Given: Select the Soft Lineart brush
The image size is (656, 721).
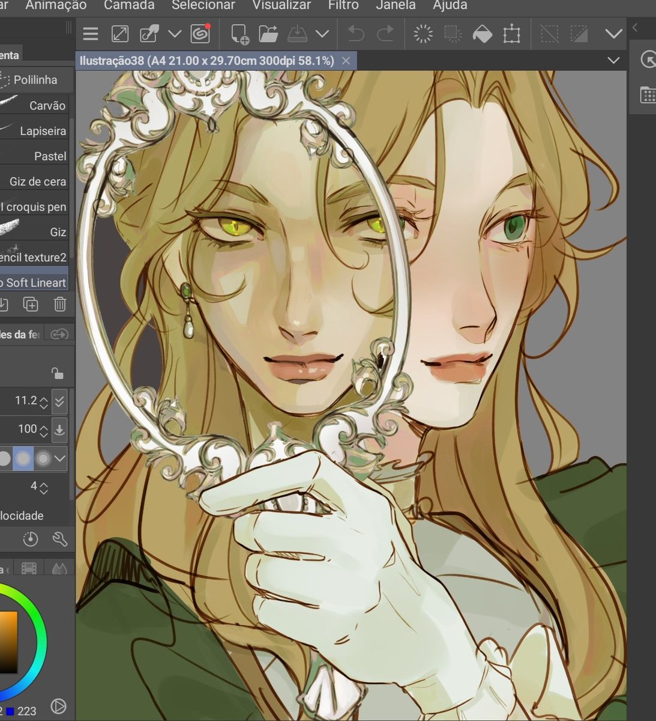Looking at the screenshot, I should pos(34,282).
